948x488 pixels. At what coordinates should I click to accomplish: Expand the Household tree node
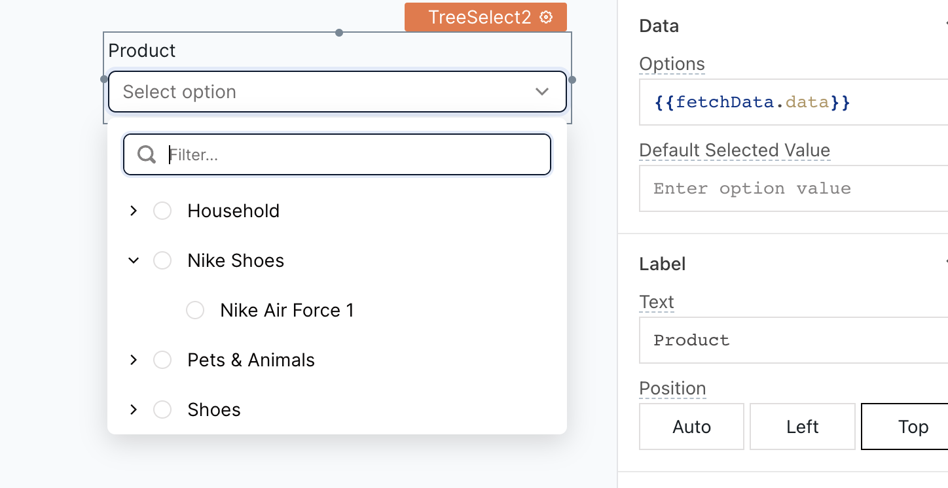pyautogui.click(x=133, y=211)
